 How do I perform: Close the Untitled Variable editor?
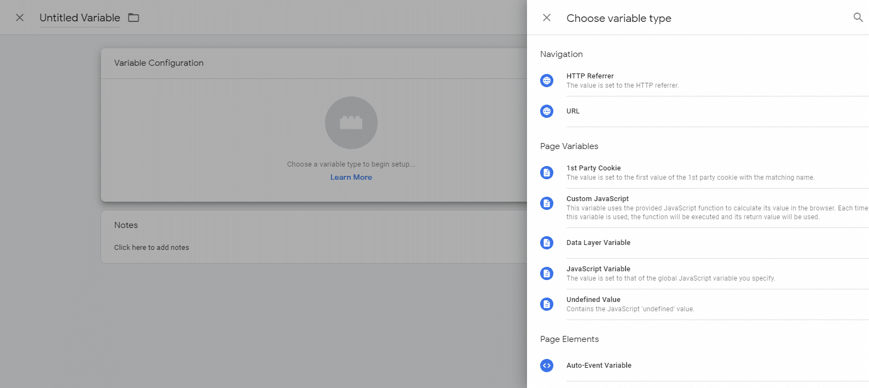[20, 18]
